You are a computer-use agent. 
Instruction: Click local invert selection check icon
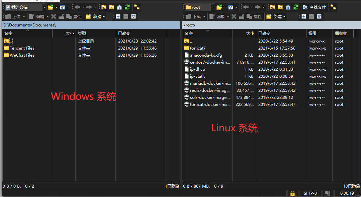pos(133,17)
